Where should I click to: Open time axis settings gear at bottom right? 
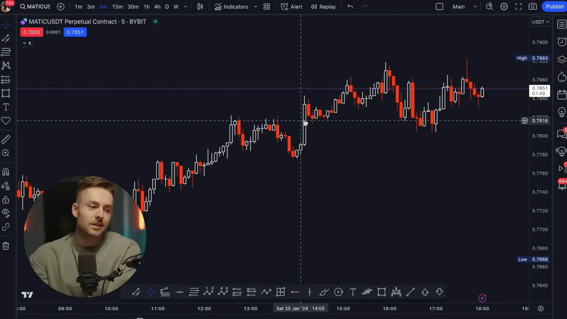(x=541, y=308)
